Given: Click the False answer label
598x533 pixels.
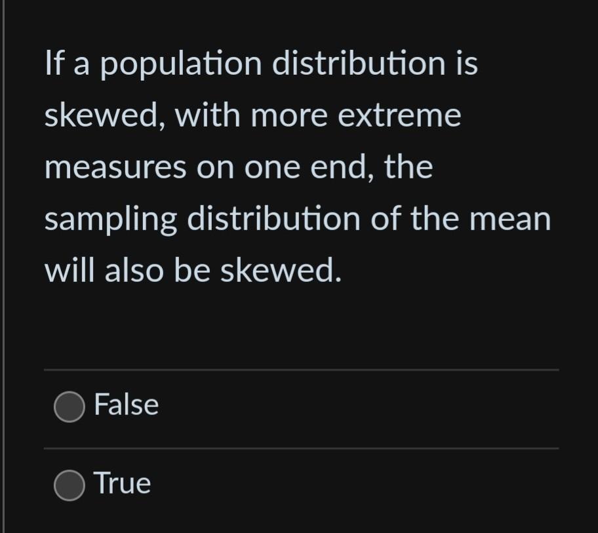Looking at the screenshot, I should [126, 405].
